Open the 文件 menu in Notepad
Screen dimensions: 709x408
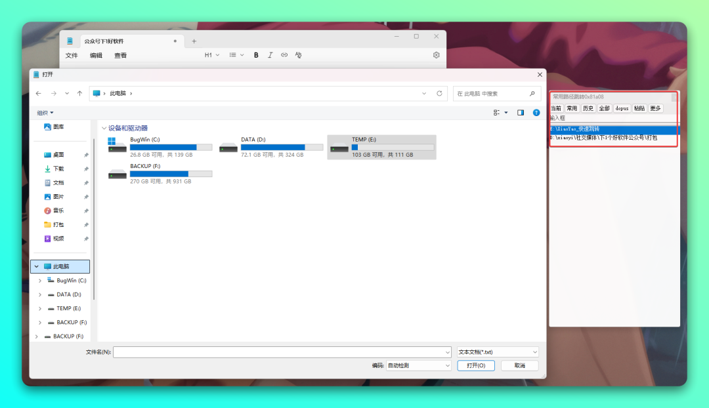72,56
